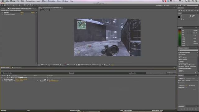Select the Puppet pin tool
The width and height of the screenshot is (199, 112).
tap(40, 5)
